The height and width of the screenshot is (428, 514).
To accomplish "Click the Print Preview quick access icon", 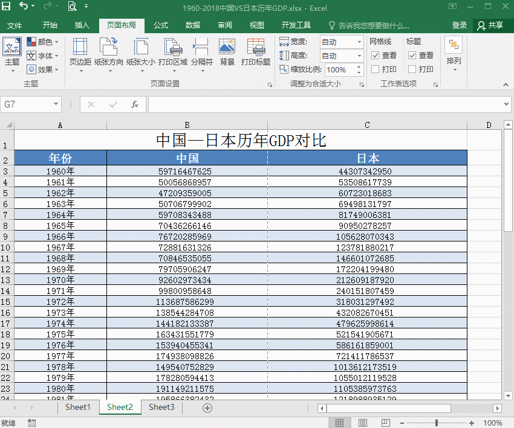I will [x=72, y=6].
